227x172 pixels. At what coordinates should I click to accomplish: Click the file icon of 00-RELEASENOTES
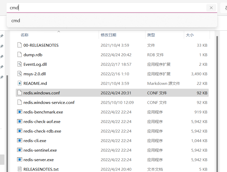[20, 45]
